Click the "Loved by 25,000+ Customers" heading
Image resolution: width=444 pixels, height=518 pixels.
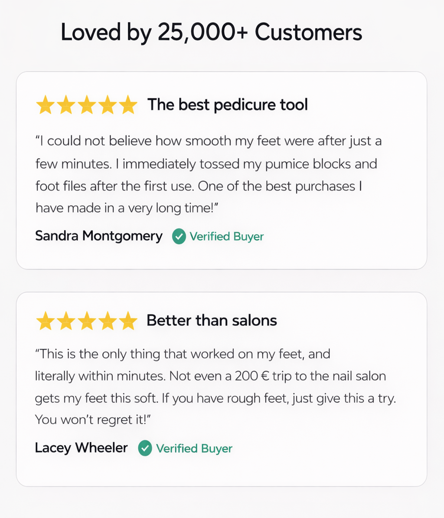click(211, 33)
